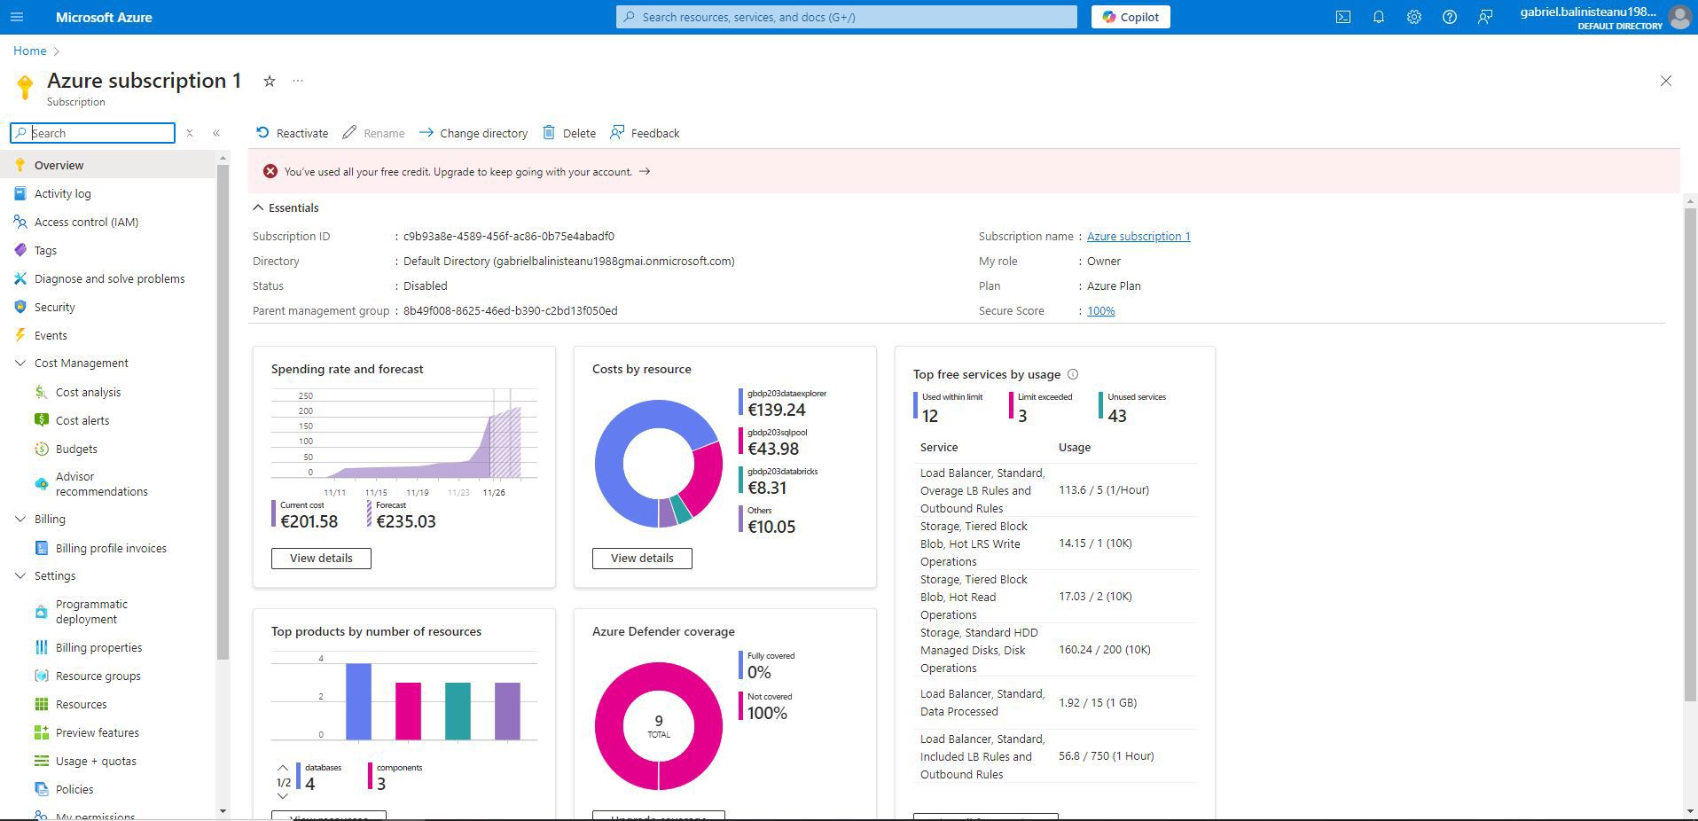Collapse the sidebar with double-chevron
Image resolution: width=1698 pixels, height=821 pixels.
coord(216,133)
